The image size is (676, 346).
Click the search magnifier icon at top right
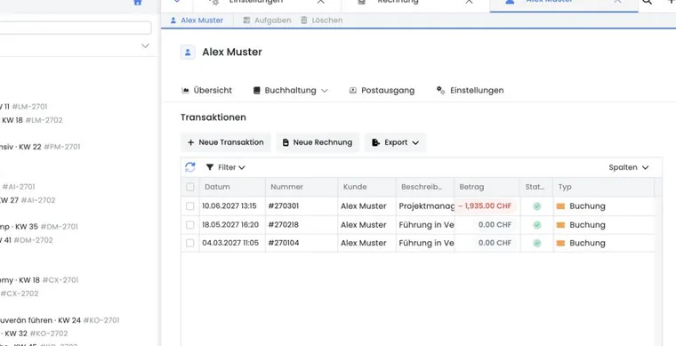click(x=647, y=2)
